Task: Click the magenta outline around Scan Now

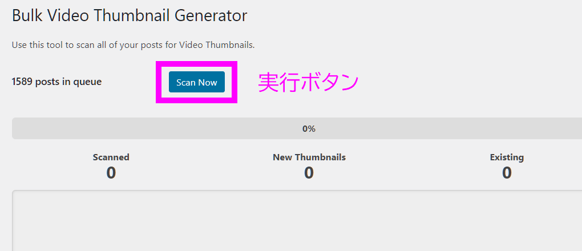Action: (x=159, y=82)
